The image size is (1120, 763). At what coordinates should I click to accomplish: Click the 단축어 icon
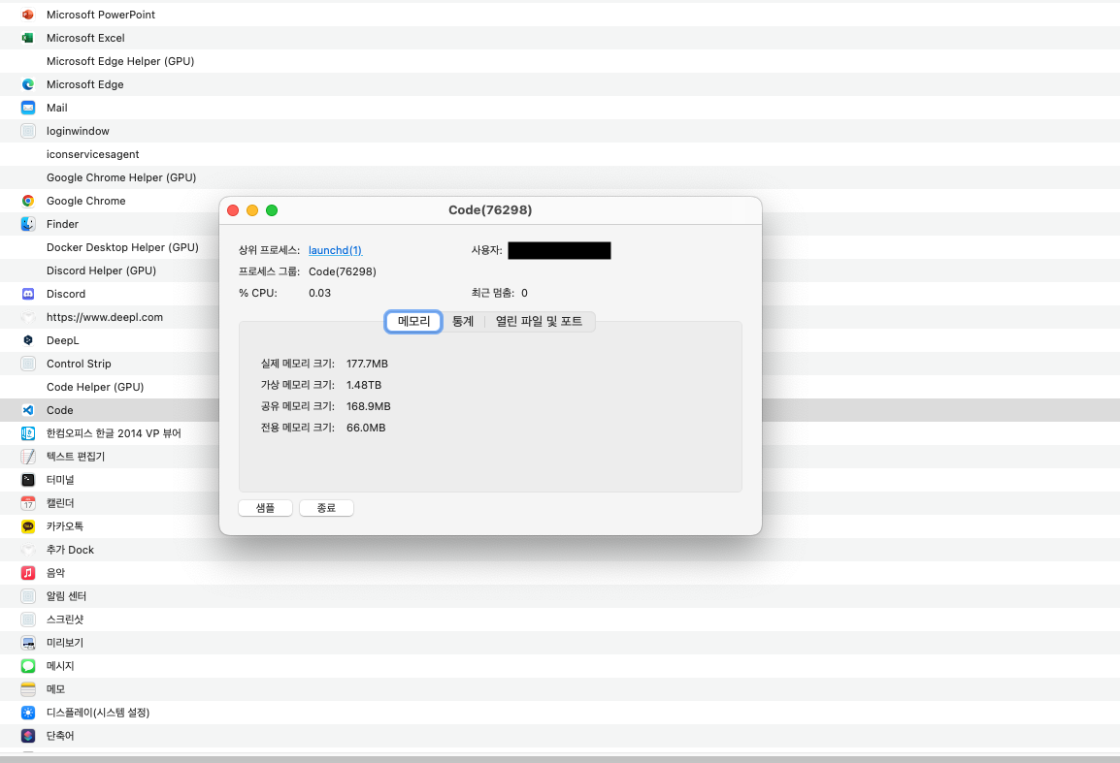point(28,735)
